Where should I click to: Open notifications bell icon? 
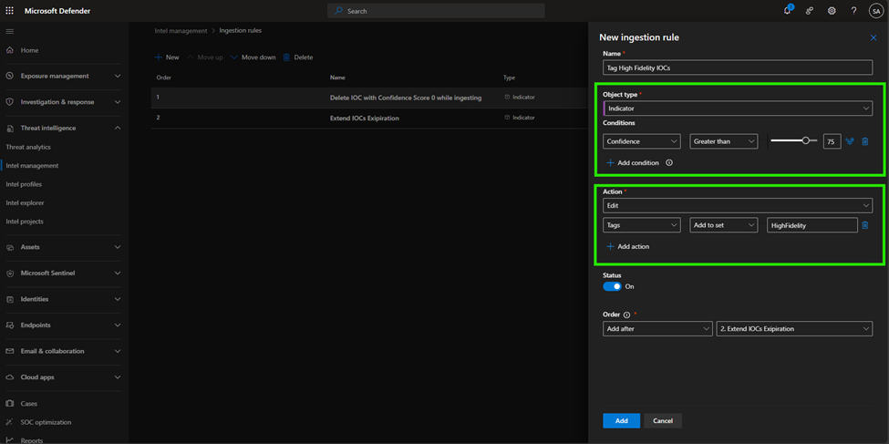point(788,10)
